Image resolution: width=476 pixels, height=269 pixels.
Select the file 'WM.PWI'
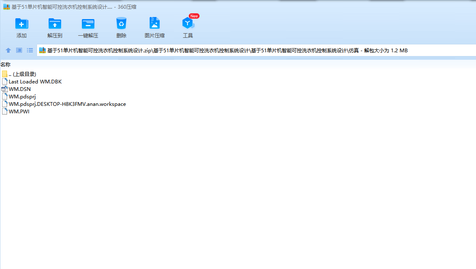[x=19, y=111]
